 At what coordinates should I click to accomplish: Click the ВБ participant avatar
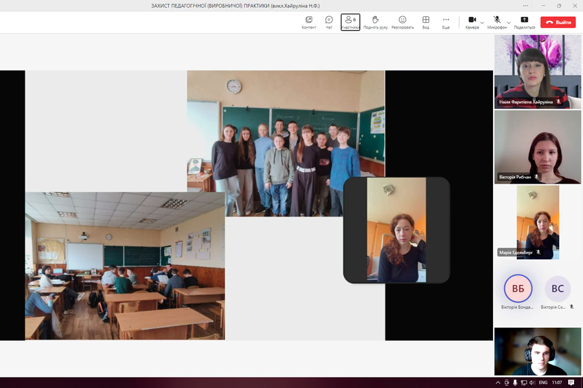coord(518,288)
